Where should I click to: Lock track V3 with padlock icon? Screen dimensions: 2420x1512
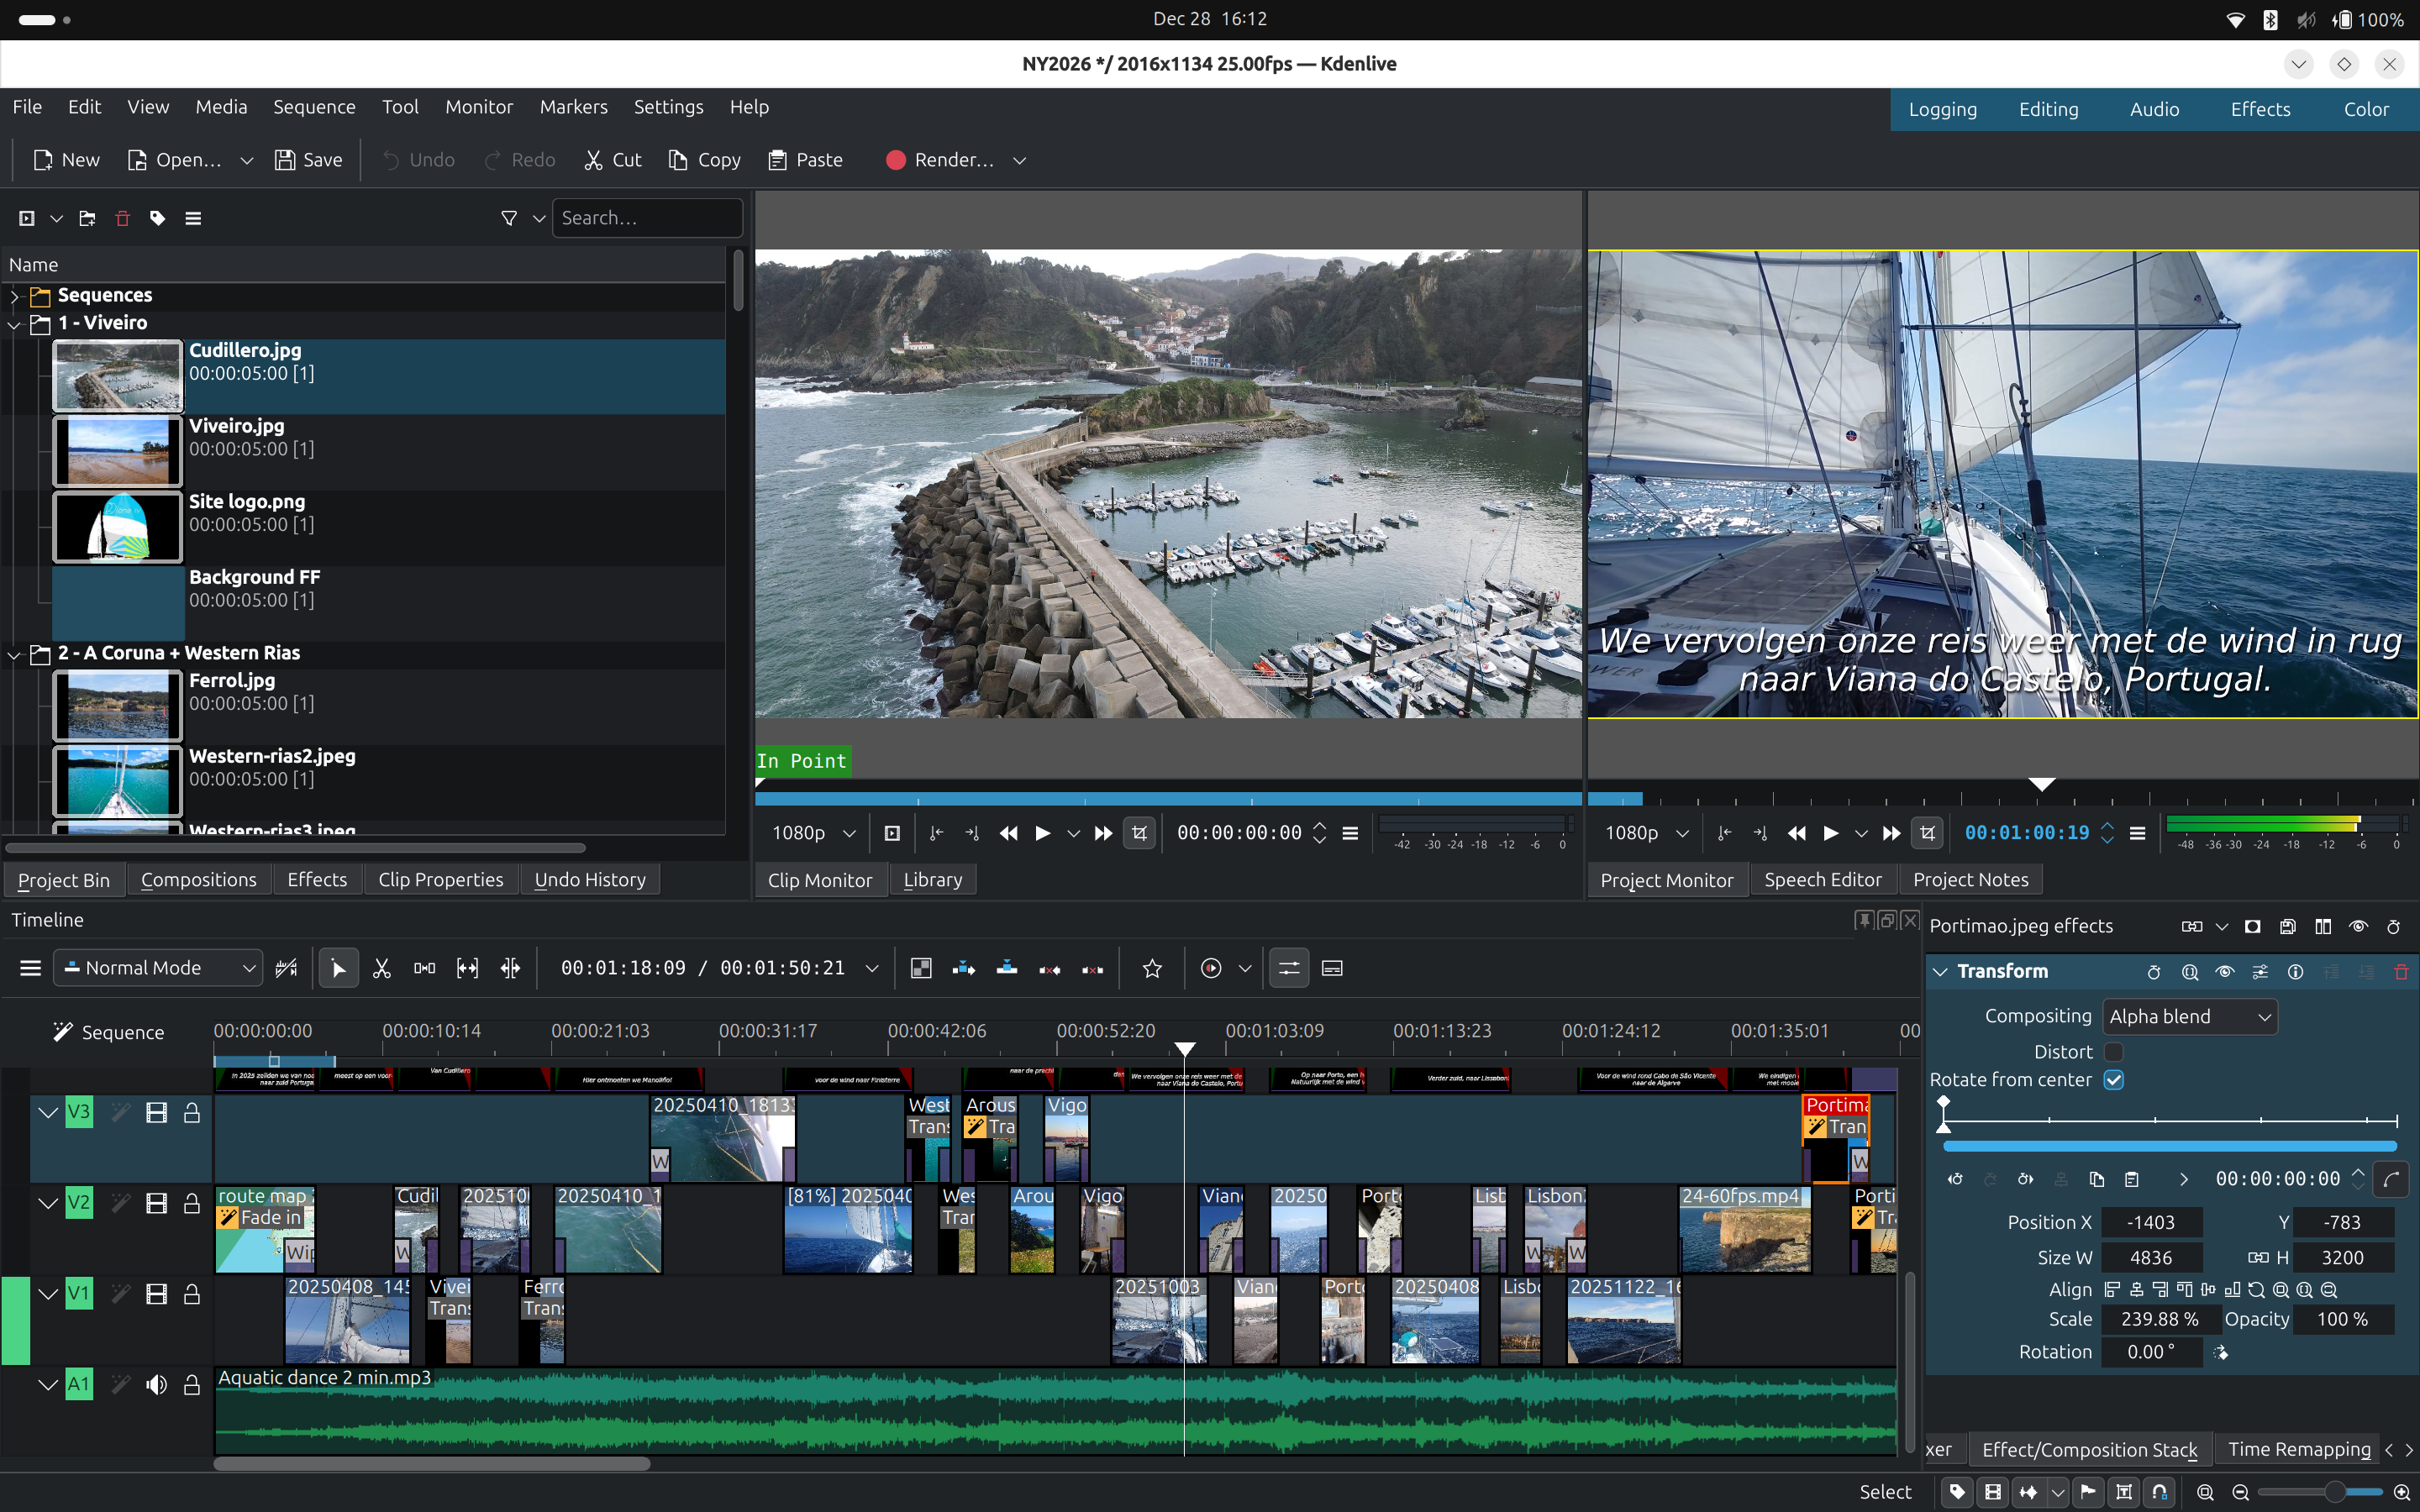tap(192, 1112)
